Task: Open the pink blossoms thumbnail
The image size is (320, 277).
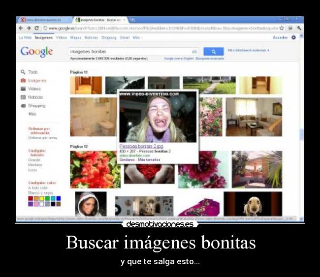Action: pyautogui.click(x=210, y=117)
